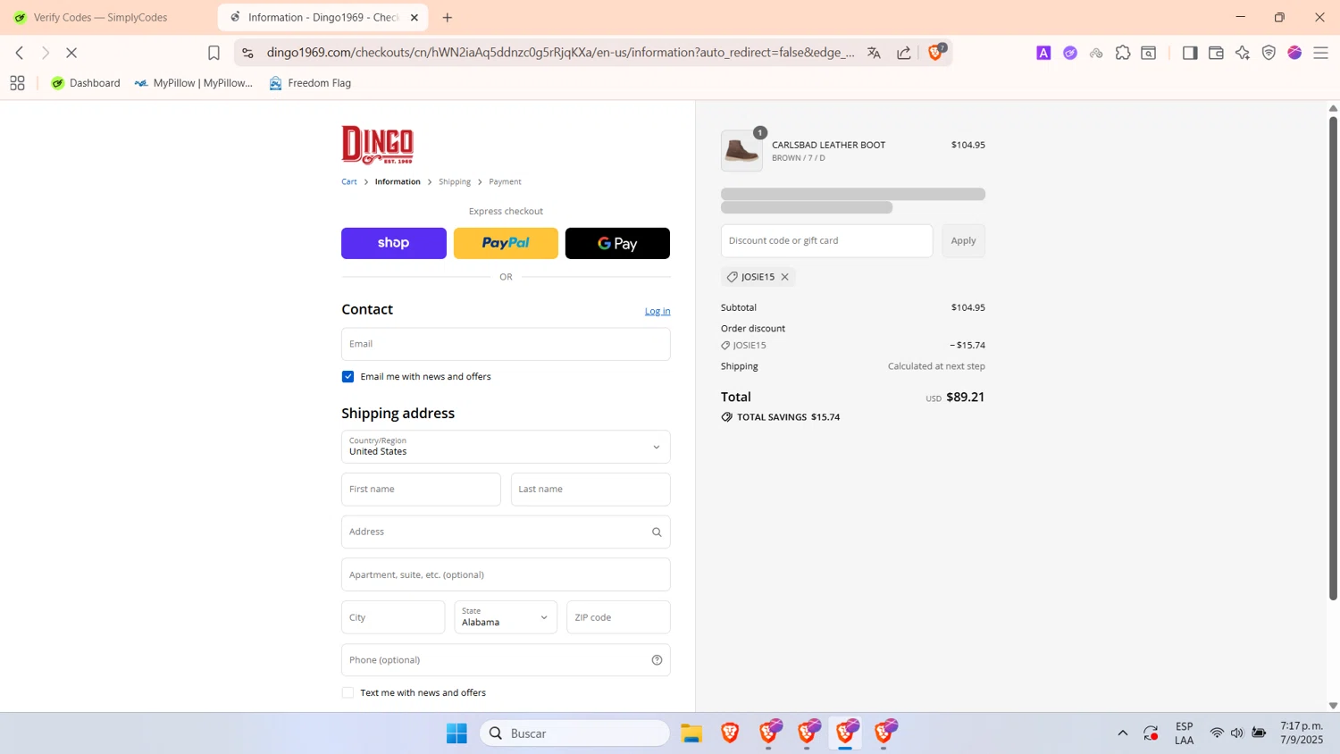Image resolution: width=1340 pixels, height=754 pixels.
Task: Open a new browser tab
Action: 448,17
